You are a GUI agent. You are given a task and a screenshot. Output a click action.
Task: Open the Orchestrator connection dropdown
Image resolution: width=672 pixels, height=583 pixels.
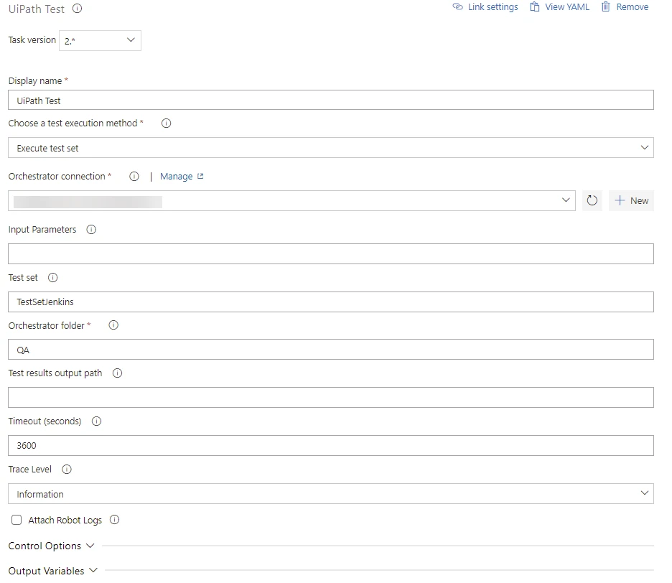point(291,200)
